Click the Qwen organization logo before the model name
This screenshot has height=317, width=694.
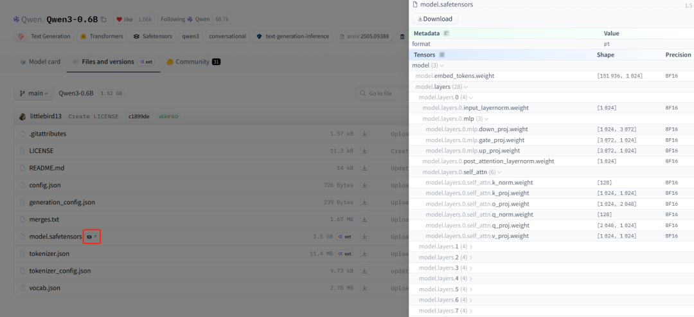(16, 19)
